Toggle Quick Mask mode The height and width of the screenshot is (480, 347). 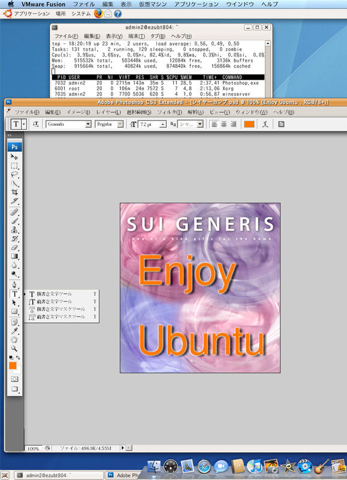pyautogui.click(x=14, y=379)
